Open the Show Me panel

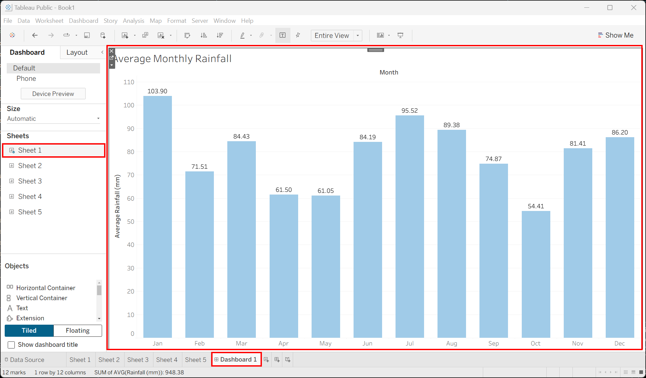click(x=615, y=35)
